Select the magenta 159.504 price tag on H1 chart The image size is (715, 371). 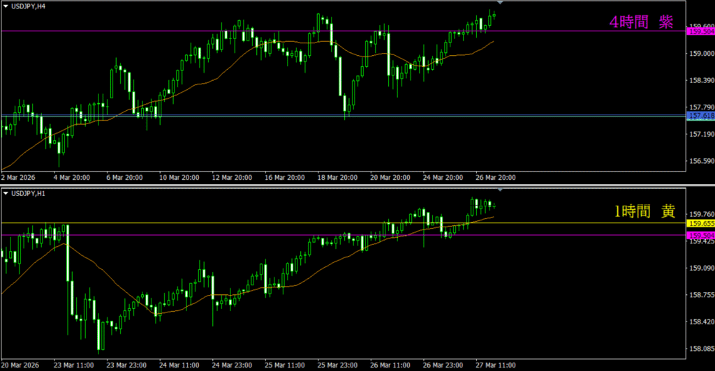[700, 236]
